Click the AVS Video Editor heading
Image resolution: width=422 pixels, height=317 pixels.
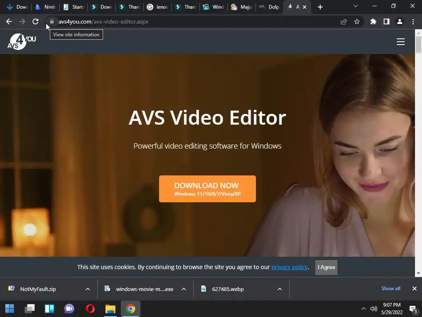click(207, 118)
